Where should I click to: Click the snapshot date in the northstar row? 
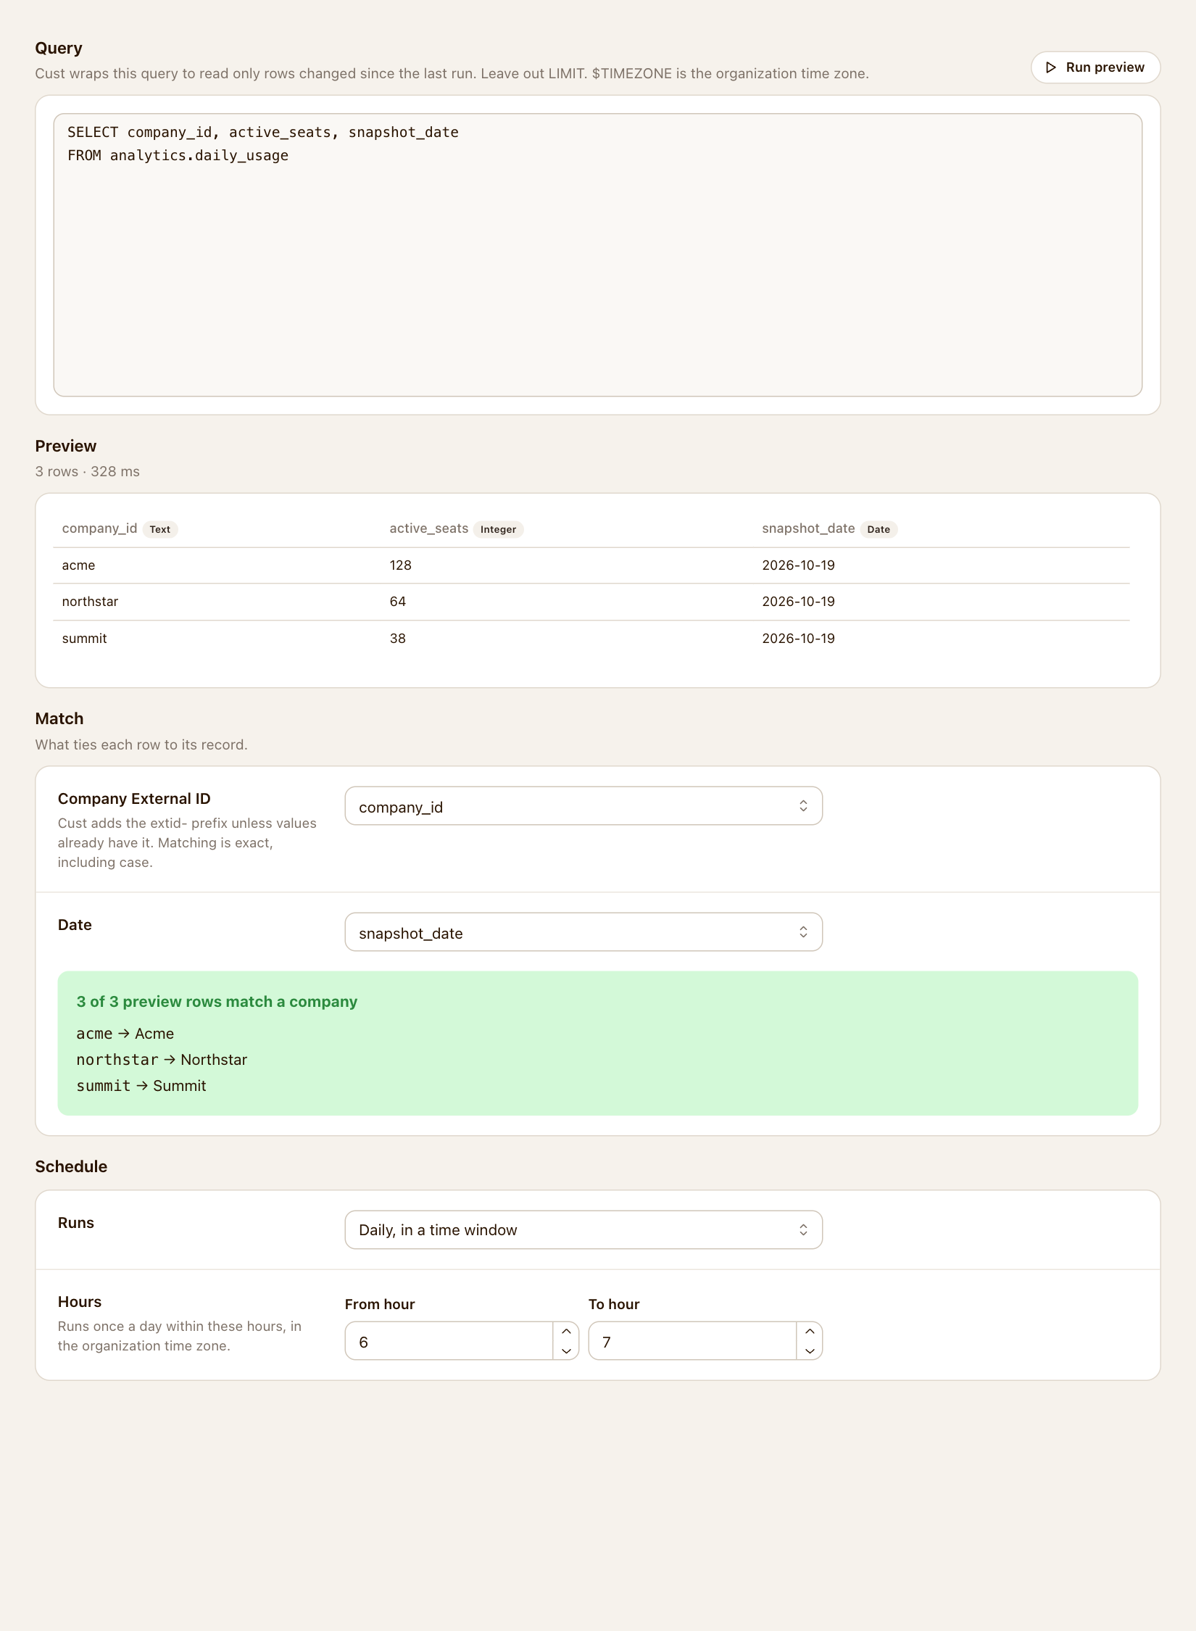pyautogui.click(x=798, y=602)
